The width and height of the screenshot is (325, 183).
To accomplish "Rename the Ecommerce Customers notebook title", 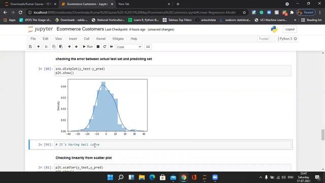I will click(80, 29).
